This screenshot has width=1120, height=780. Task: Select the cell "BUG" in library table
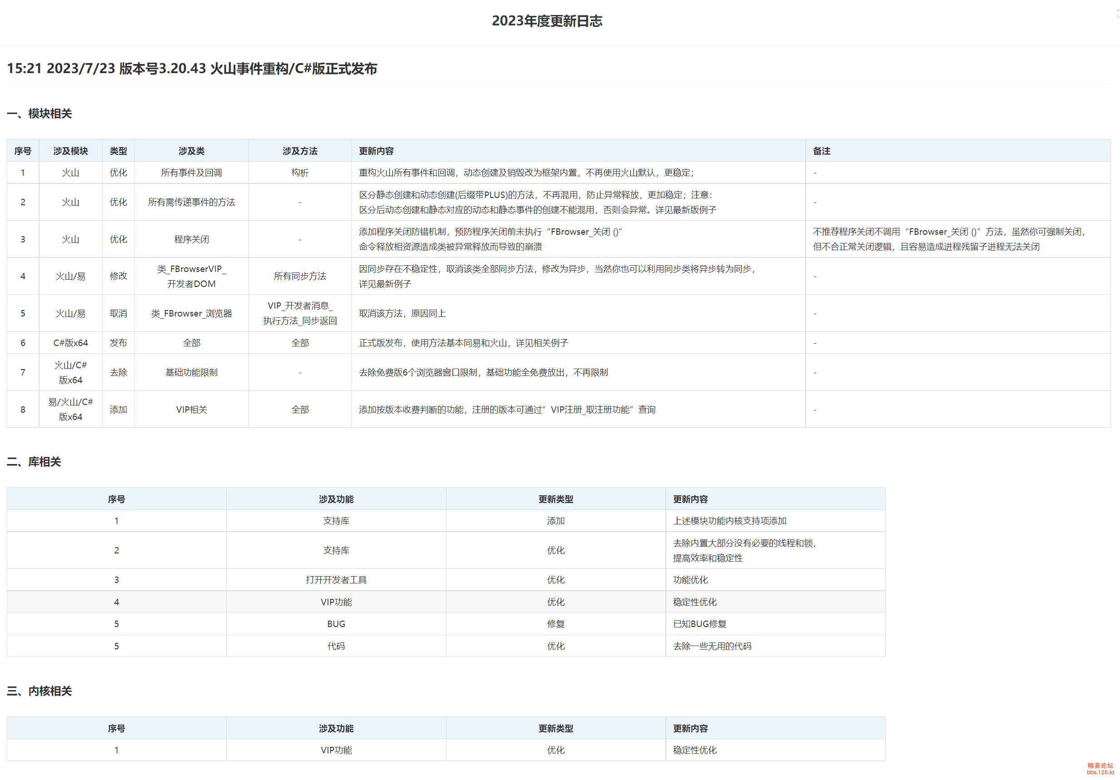point(336,624)
